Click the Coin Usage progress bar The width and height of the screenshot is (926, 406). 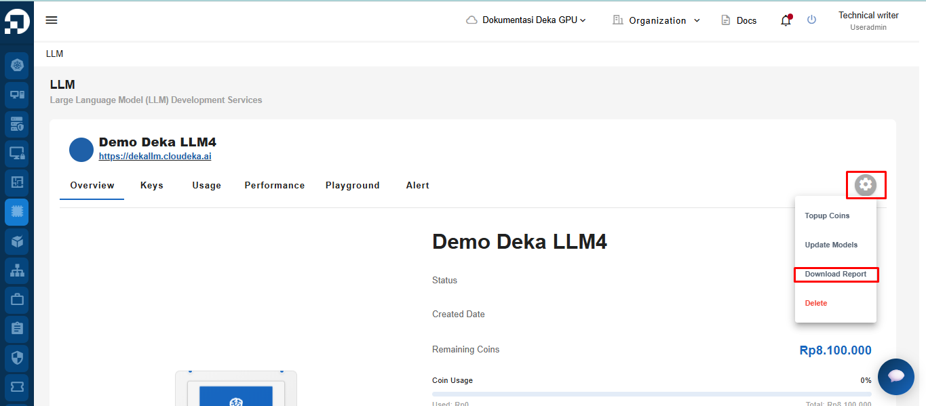pos(651,394)
